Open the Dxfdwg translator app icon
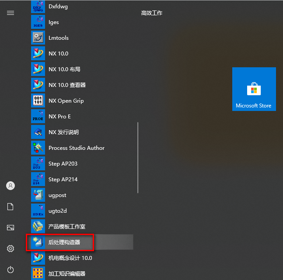The image size is (283, 280). [x=38, y=7]
